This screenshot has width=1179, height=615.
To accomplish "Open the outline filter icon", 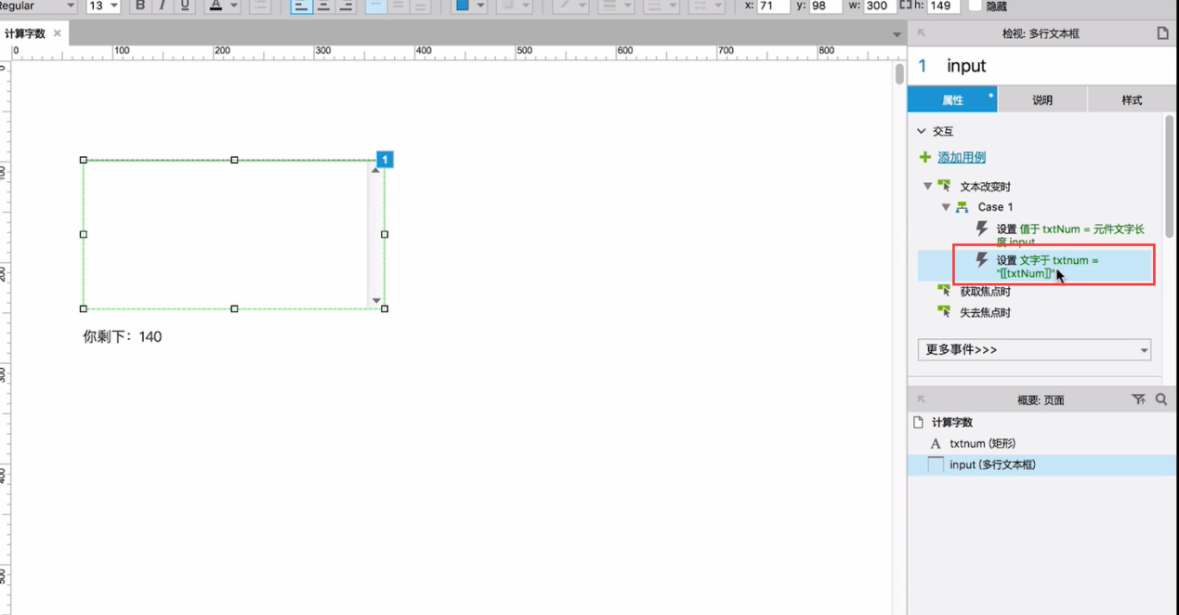I will tap(1139, 399).
